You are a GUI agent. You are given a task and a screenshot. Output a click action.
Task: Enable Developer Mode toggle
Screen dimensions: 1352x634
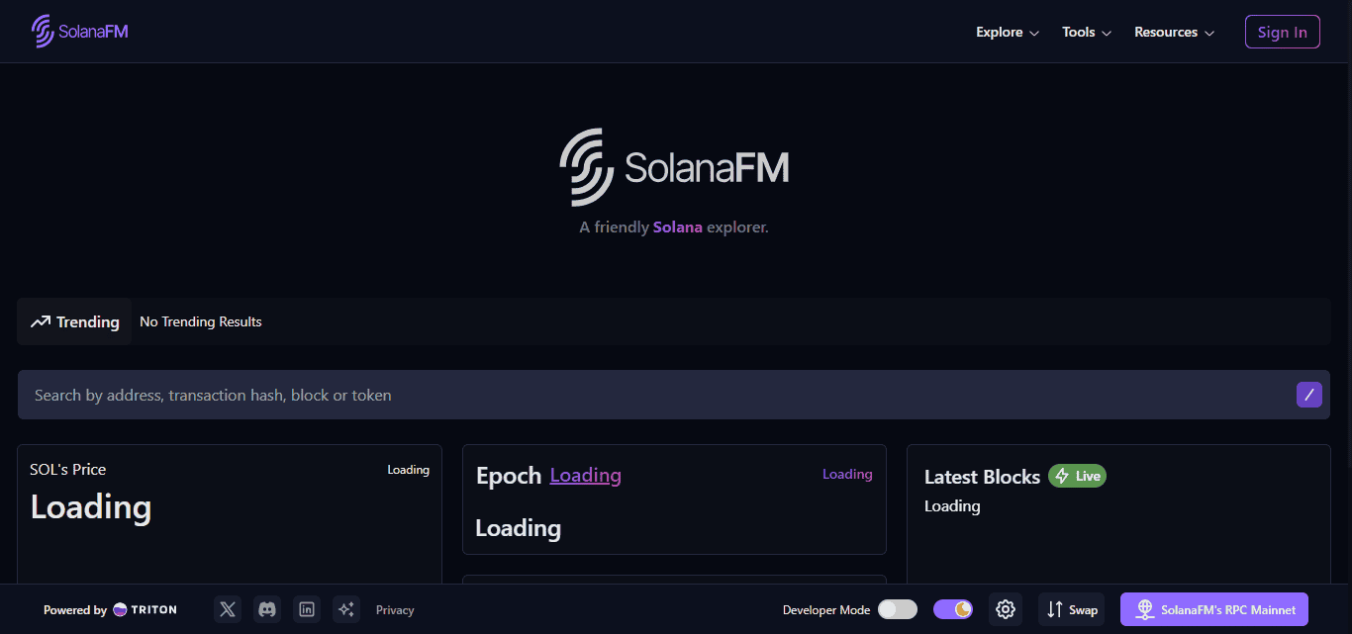(x=898, y=609)
